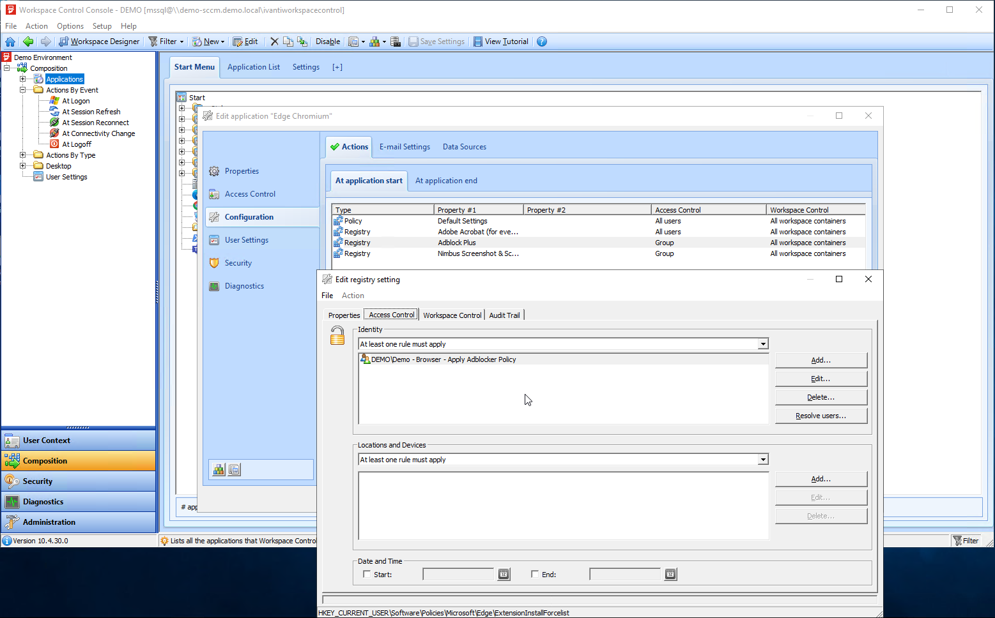Screen dimensions: 995x618
Task: Click the blue Help question icon
Action: [542, 41]
